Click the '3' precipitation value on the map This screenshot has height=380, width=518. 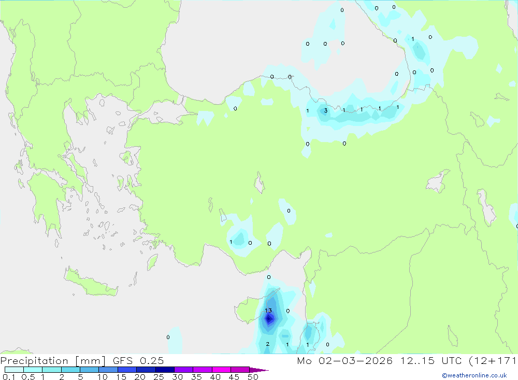326,110
